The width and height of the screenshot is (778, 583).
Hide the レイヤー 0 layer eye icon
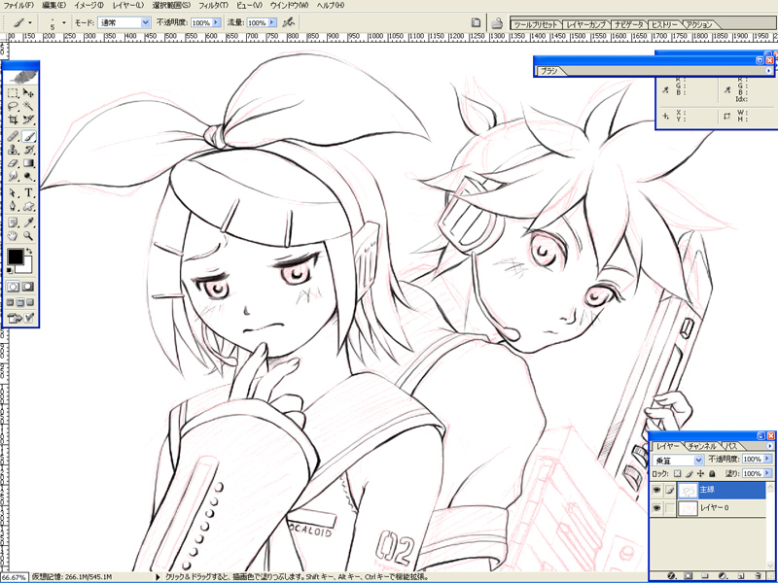click(x=657, y=508)
